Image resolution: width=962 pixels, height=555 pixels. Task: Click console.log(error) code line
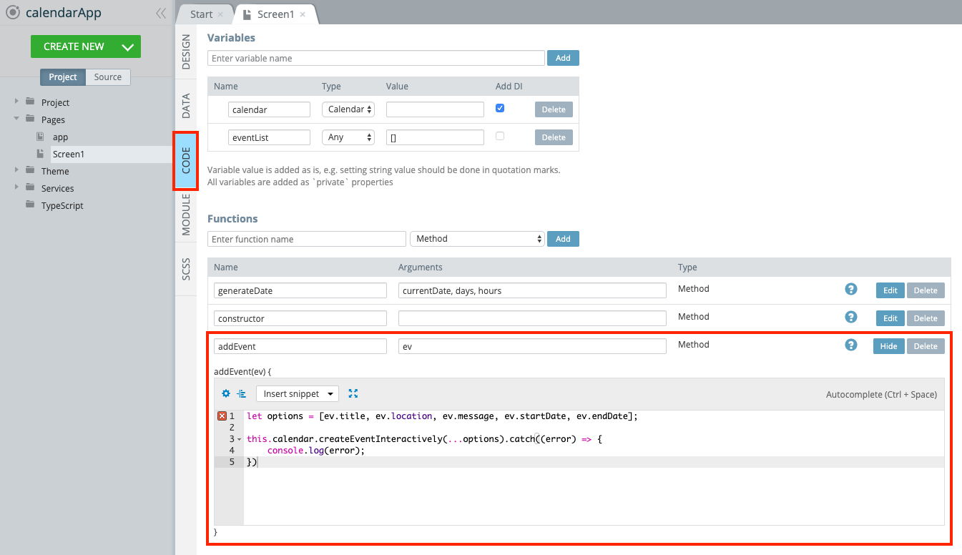(x=316, y=451)
